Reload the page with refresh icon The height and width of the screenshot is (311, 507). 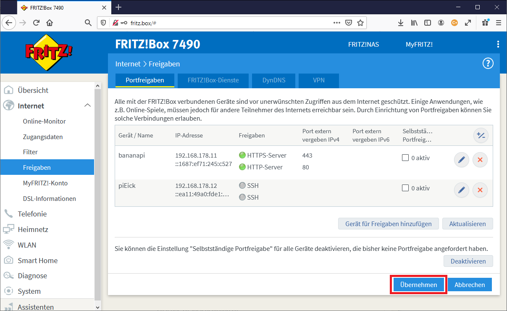click(x=36, y=23)
